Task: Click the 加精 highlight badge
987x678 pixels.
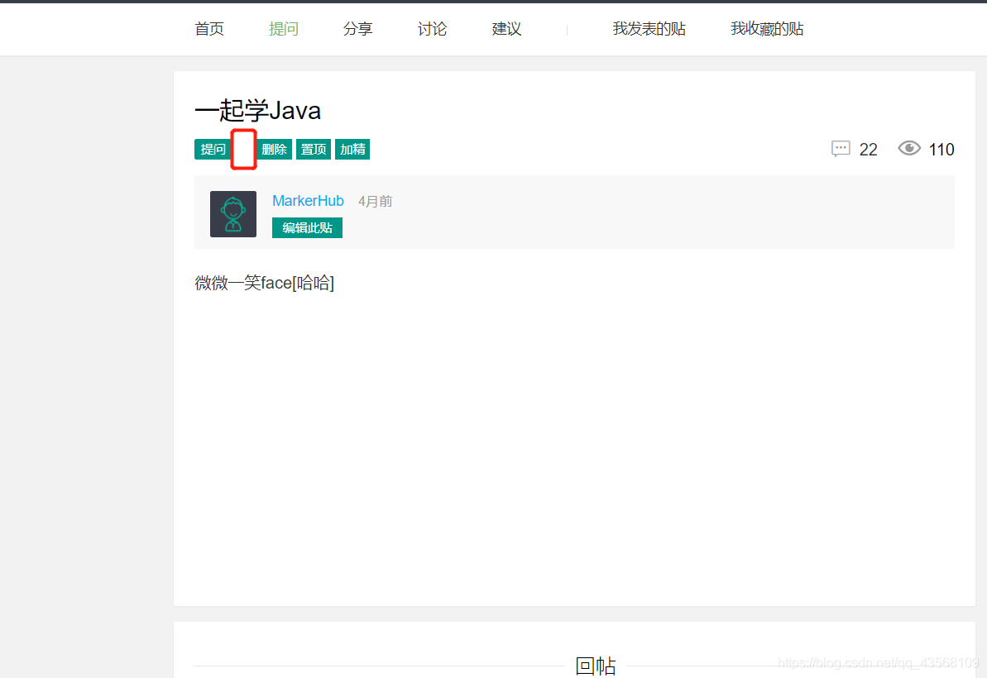Action: tap(352, 149)
